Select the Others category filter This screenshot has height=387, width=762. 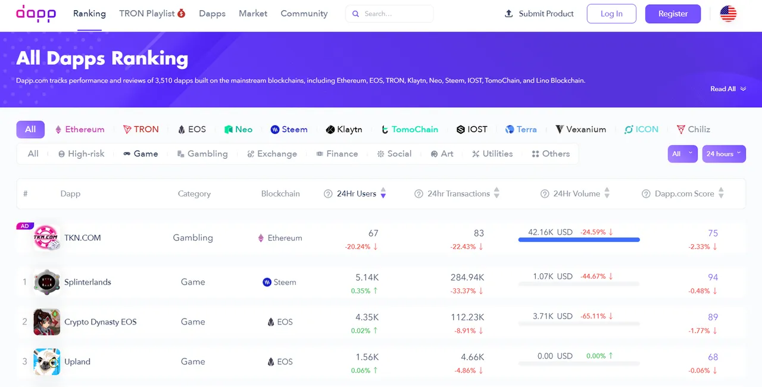click(x=551, y=154)
